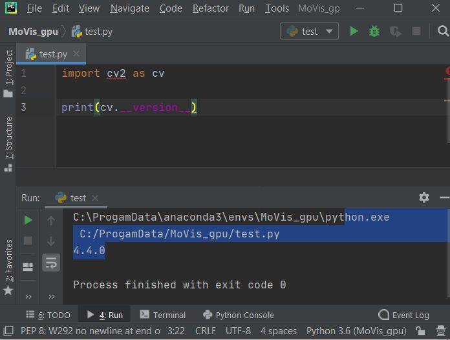Restore layout icon in the Run panel
This screenshot has width=450, height=340.
pos(28,267)
